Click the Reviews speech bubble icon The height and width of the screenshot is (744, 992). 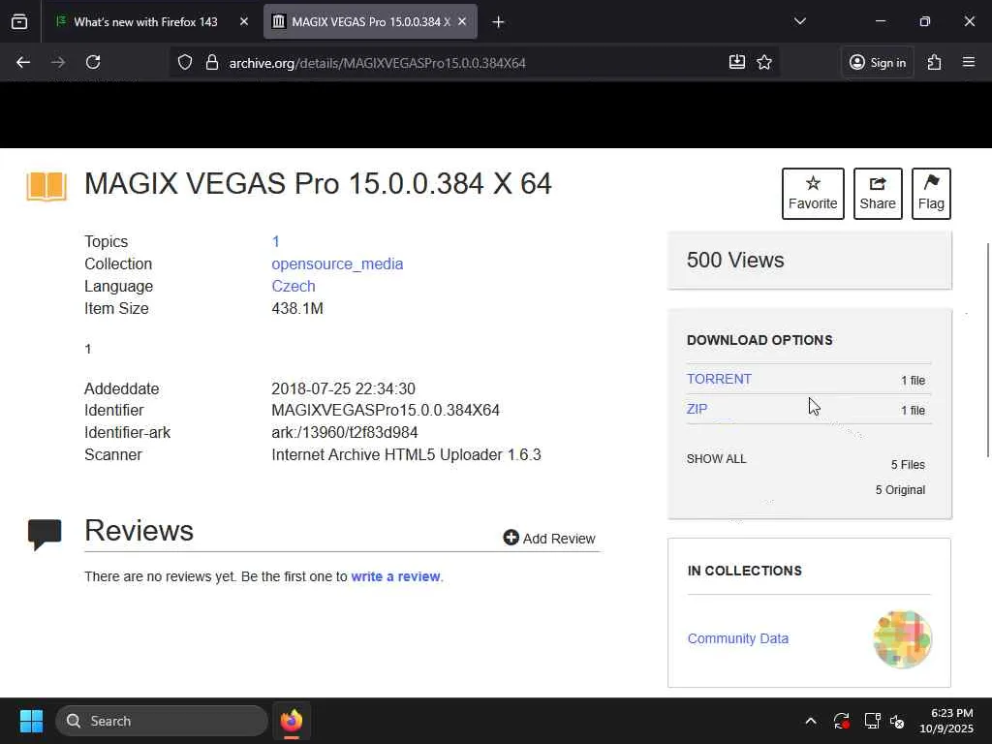pyautogui.click(x=45, y=534)
